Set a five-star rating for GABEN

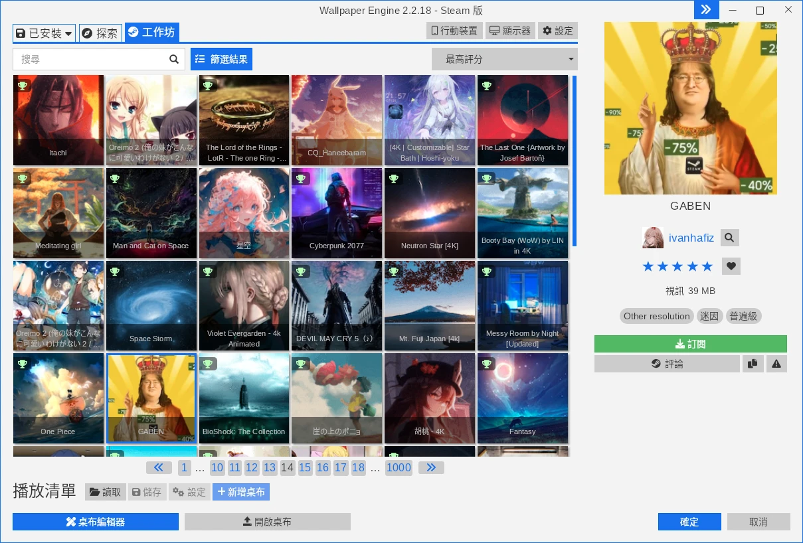tap(707, 266)
